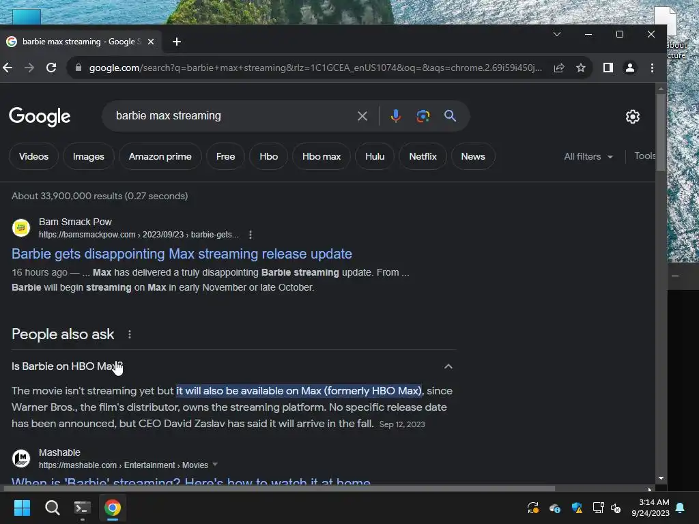Open Windows taskbar search
Viewport: 699px width, 524px height.
point(53,508)
